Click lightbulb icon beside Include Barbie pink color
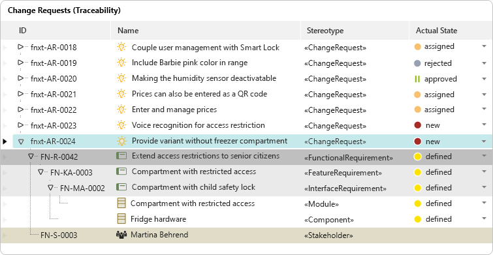493x255 pixels. coord(121,63)
